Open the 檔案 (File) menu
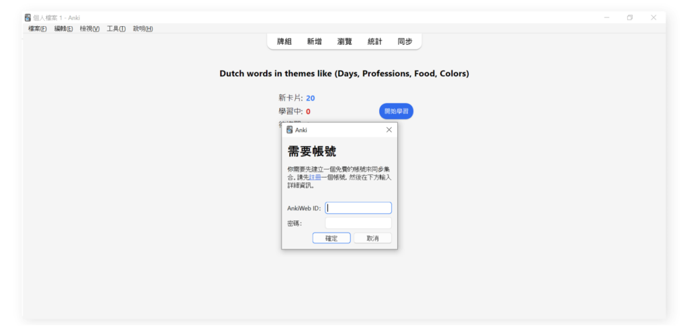Screen dimensions: 687x329 pos(37,29)
